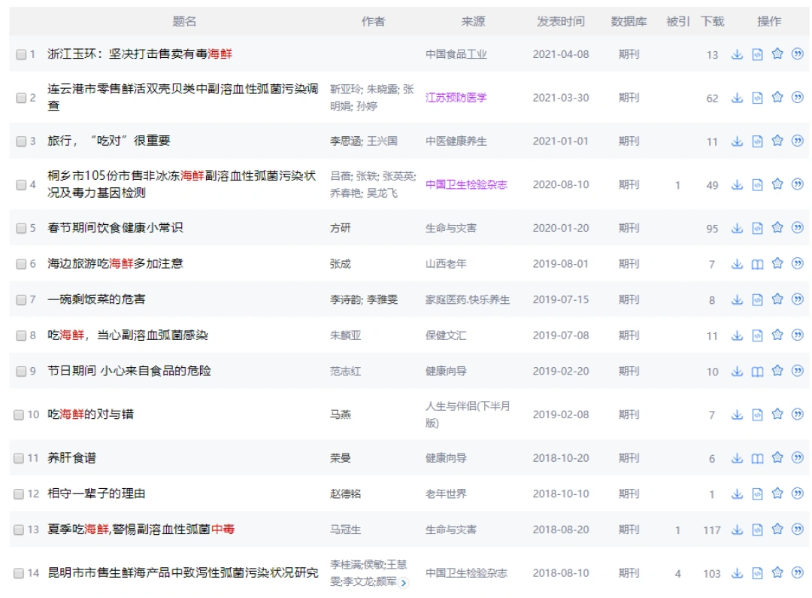Viewport: 812px width, 598px height.
Task: Open online book reader for "海边旅游吃海鲜多加注意"
Action: pos(756,264)
